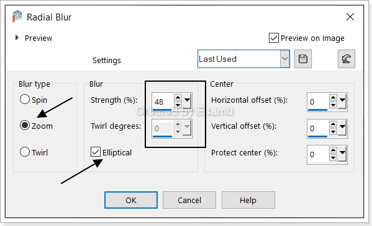
Task: Uncheck the Elliptical checkbox
Action: (96, 152)
